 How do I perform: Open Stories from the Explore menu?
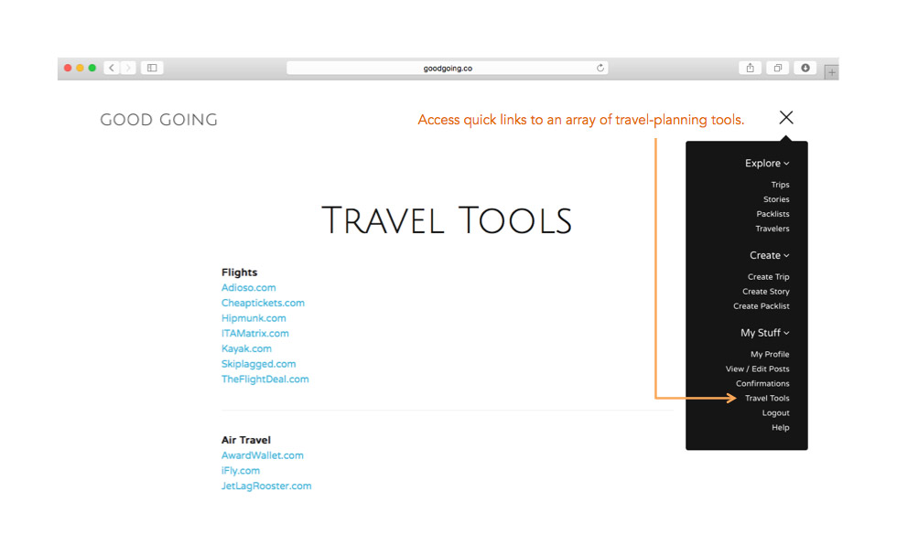(776, 199)
